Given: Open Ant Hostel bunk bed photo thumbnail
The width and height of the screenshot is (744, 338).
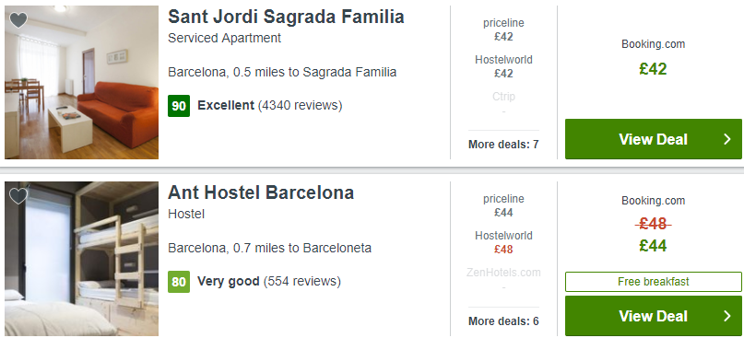Looking at the screenshot, I should [82, 259].
